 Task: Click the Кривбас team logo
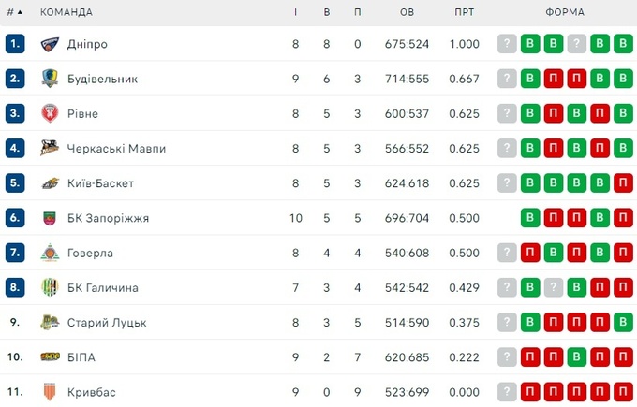click(50, 392)
